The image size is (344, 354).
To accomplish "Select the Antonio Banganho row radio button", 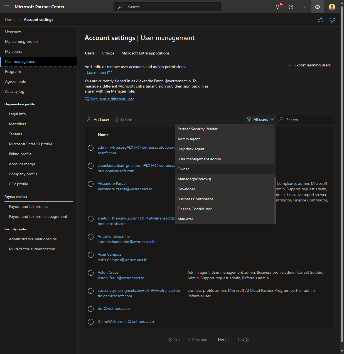I will point(91,237).
